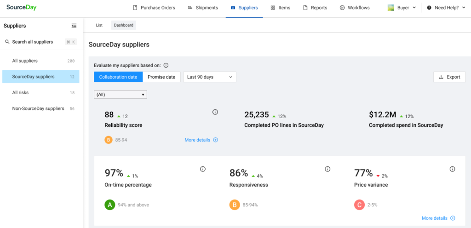Open the Buyer account menu

point(402,8)
